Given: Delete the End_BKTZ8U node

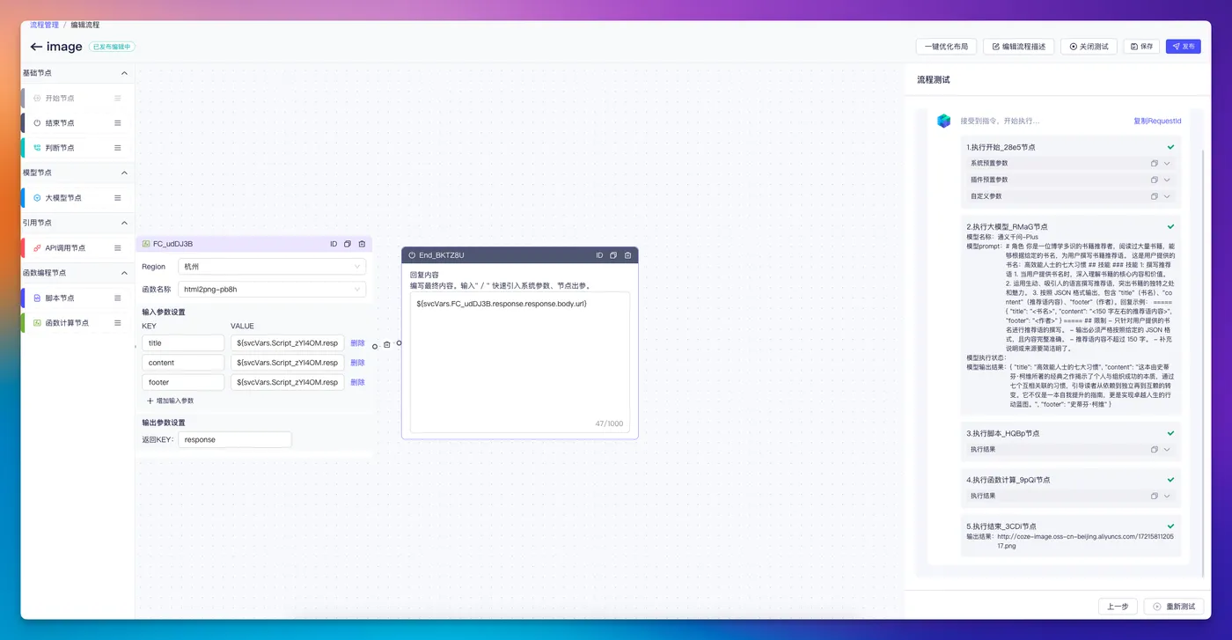Looking at the screenshot, I should [627, 255].
